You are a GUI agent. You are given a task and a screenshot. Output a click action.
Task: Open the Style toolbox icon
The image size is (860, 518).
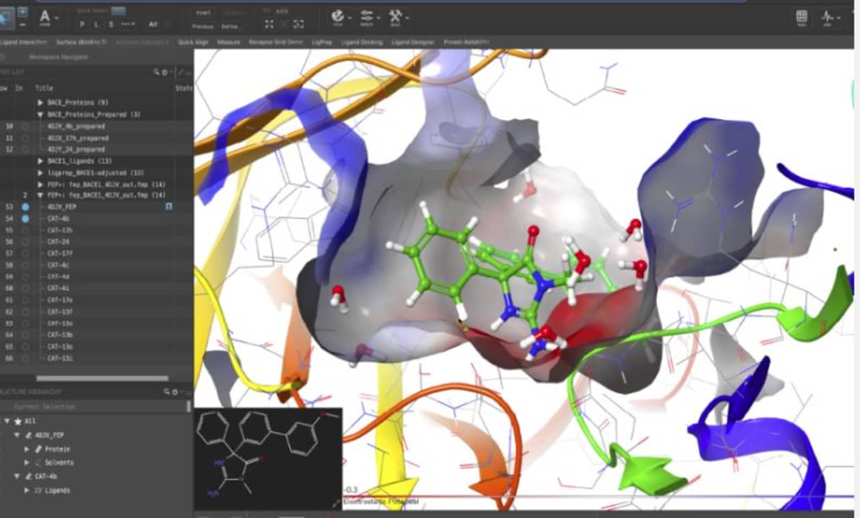tap(338, 16)
